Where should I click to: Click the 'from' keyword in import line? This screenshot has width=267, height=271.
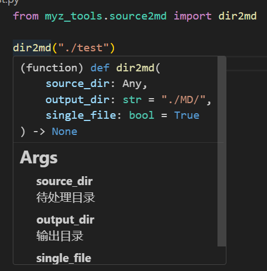click(26, 16)
